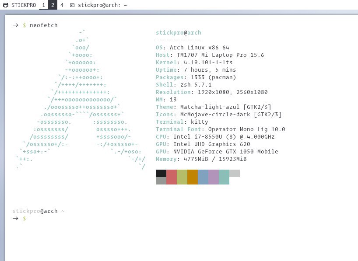This screenshot has height=261, width=358.
Task: Click the Uptime line 7 hours, 5 mins
Action: click(x=196, y=70)
